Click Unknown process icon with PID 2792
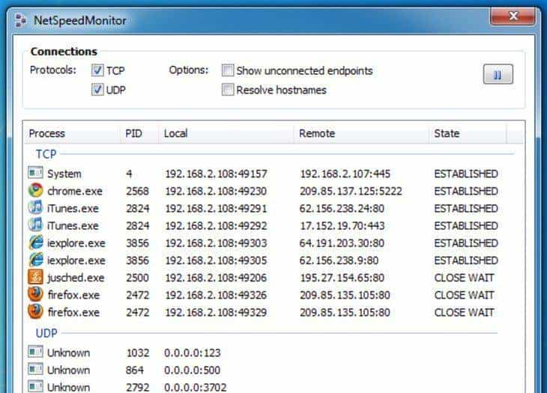The height and width of the screenshot is (393, 547). (35, 386)
